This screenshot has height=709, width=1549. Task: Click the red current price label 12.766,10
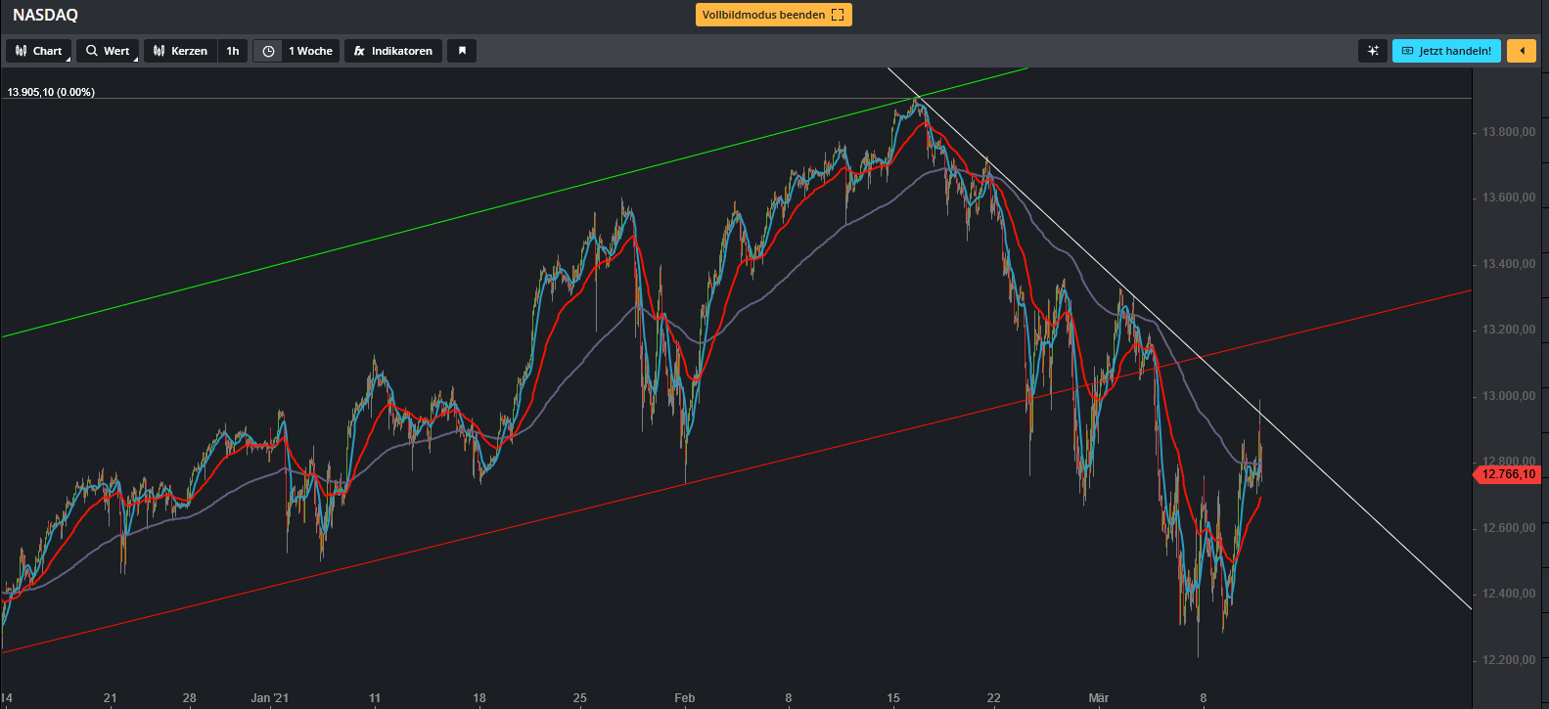click(x=1507, y=474)
